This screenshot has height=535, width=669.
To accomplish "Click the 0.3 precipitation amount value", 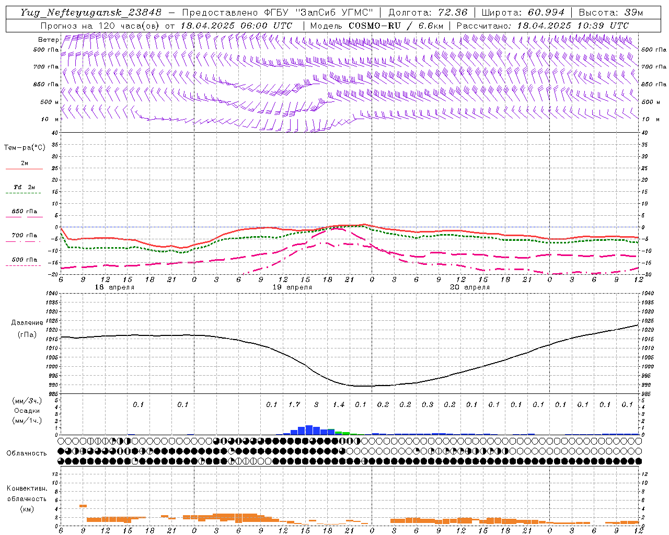I will 427,404.
